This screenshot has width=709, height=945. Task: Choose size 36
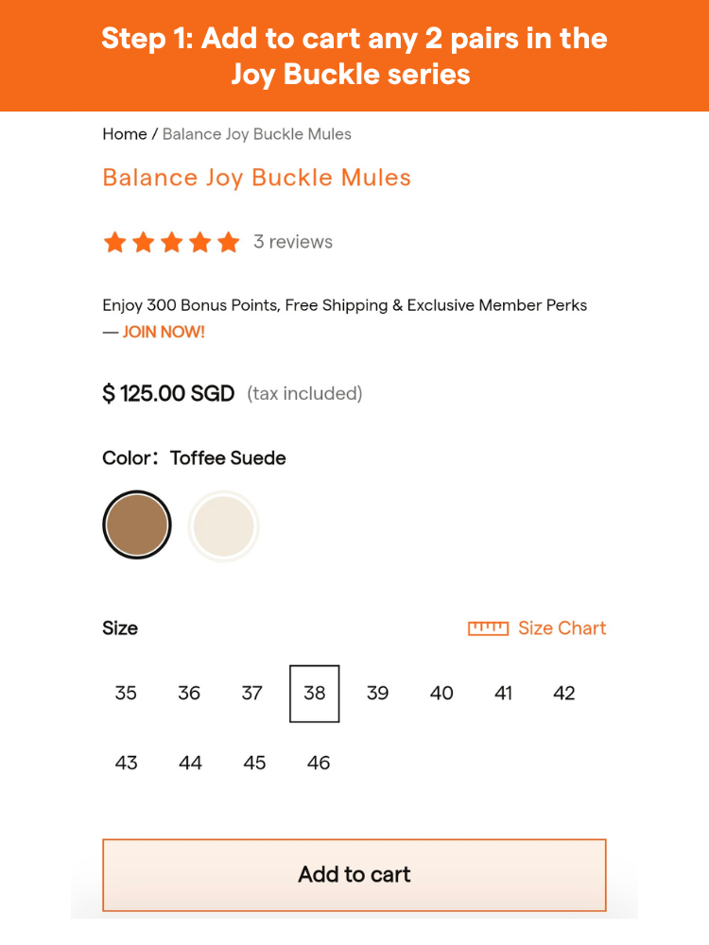click(189, 693)
